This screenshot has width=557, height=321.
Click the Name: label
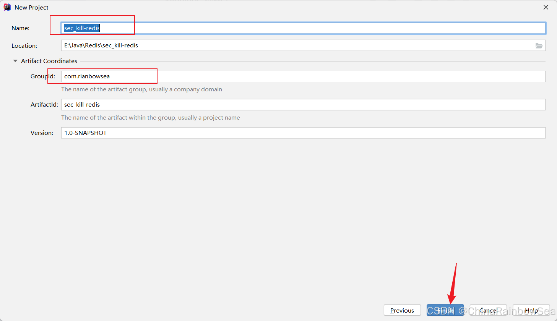21,28
